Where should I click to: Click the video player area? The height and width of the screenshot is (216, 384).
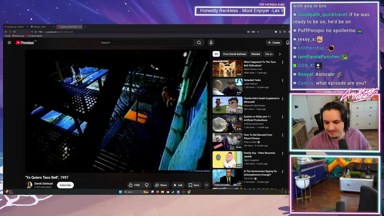click(117, 111)
